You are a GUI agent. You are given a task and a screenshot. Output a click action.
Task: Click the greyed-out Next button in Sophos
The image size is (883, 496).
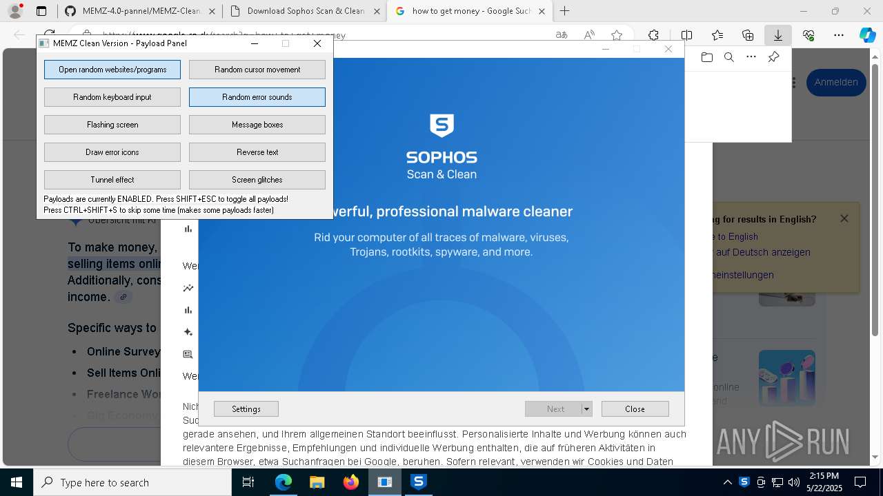[553, 409]
